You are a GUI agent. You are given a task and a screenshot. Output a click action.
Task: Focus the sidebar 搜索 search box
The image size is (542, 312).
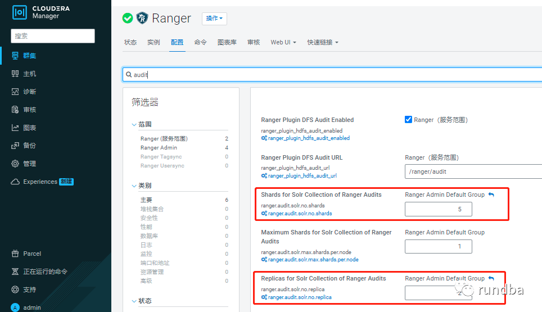[x=53, y=36]
